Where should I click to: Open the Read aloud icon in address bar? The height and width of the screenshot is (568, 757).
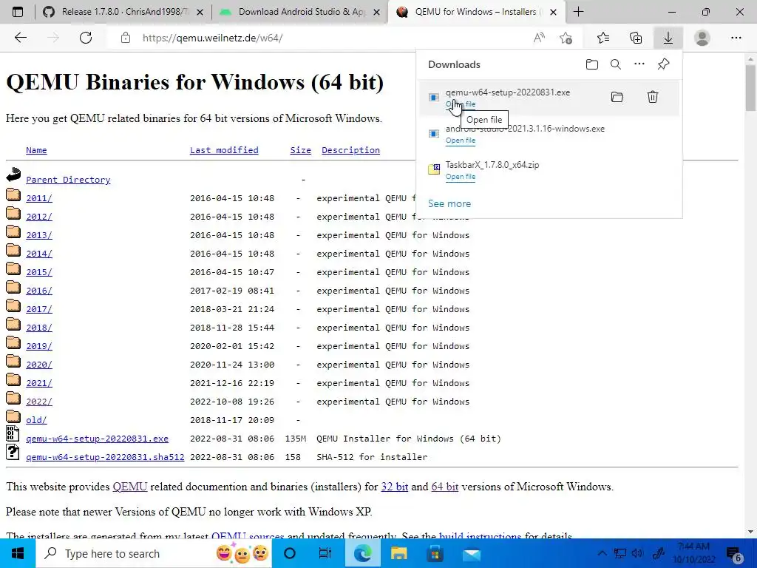tap(539, 38)
